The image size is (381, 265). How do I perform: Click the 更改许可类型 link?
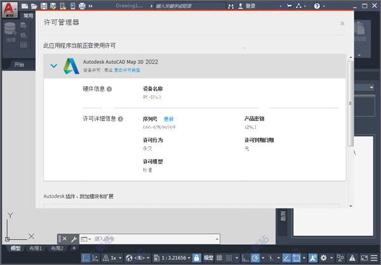pyautogui.click(x=128, y=70)
